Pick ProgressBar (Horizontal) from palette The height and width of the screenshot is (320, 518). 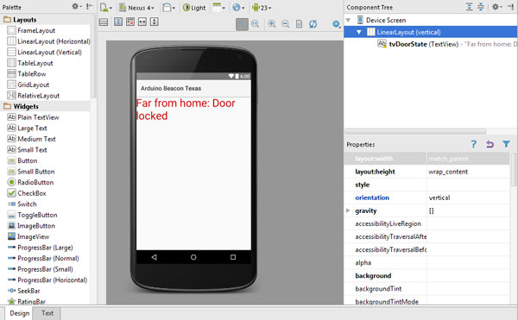coord(47,280)
